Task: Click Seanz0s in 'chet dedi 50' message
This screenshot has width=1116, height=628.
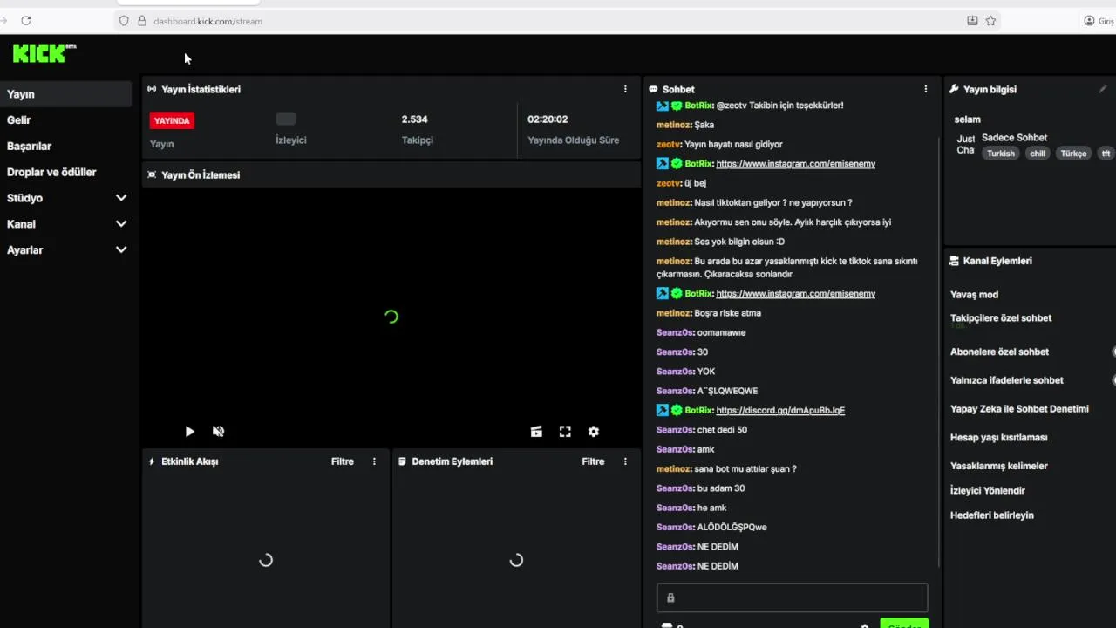Action: point(675,430)
